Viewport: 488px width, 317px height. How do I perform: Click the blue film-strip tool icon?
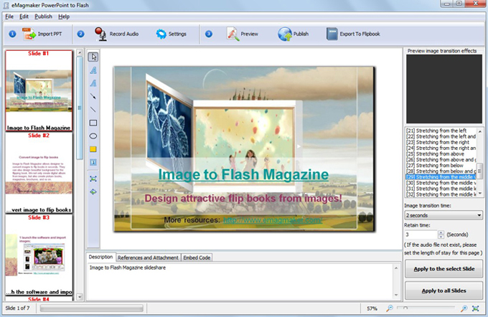tap(93, 162)
